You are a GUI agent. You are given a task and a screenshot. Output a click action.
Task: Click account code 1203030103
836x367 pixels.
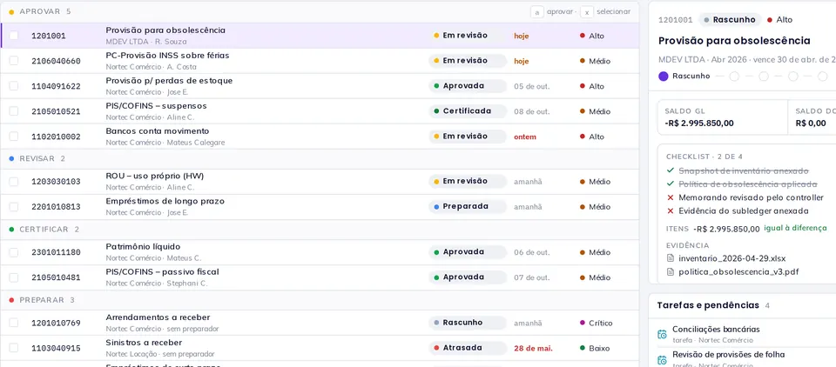point(56,182)
